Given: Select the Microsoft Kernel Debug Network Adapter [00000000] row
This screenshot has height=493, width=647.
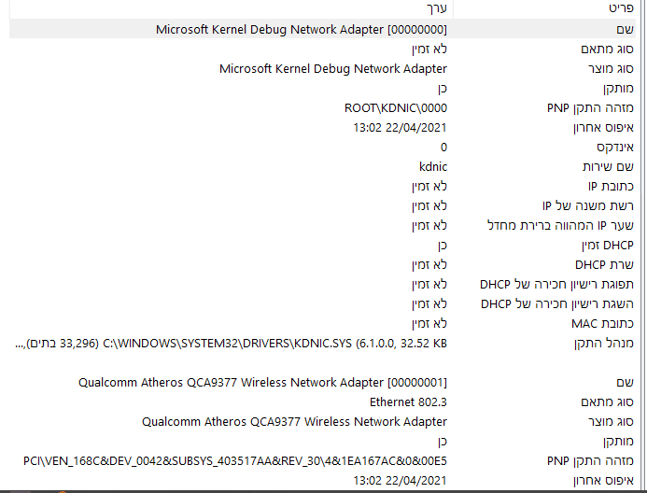Looking at the screenshot, I should [301, 29].
